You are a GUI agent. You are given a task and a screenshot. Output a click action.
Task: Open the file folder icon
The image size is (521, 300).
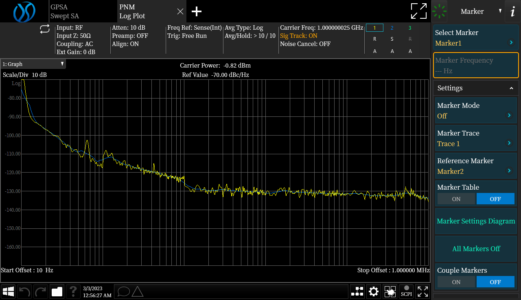pos(57,291)
